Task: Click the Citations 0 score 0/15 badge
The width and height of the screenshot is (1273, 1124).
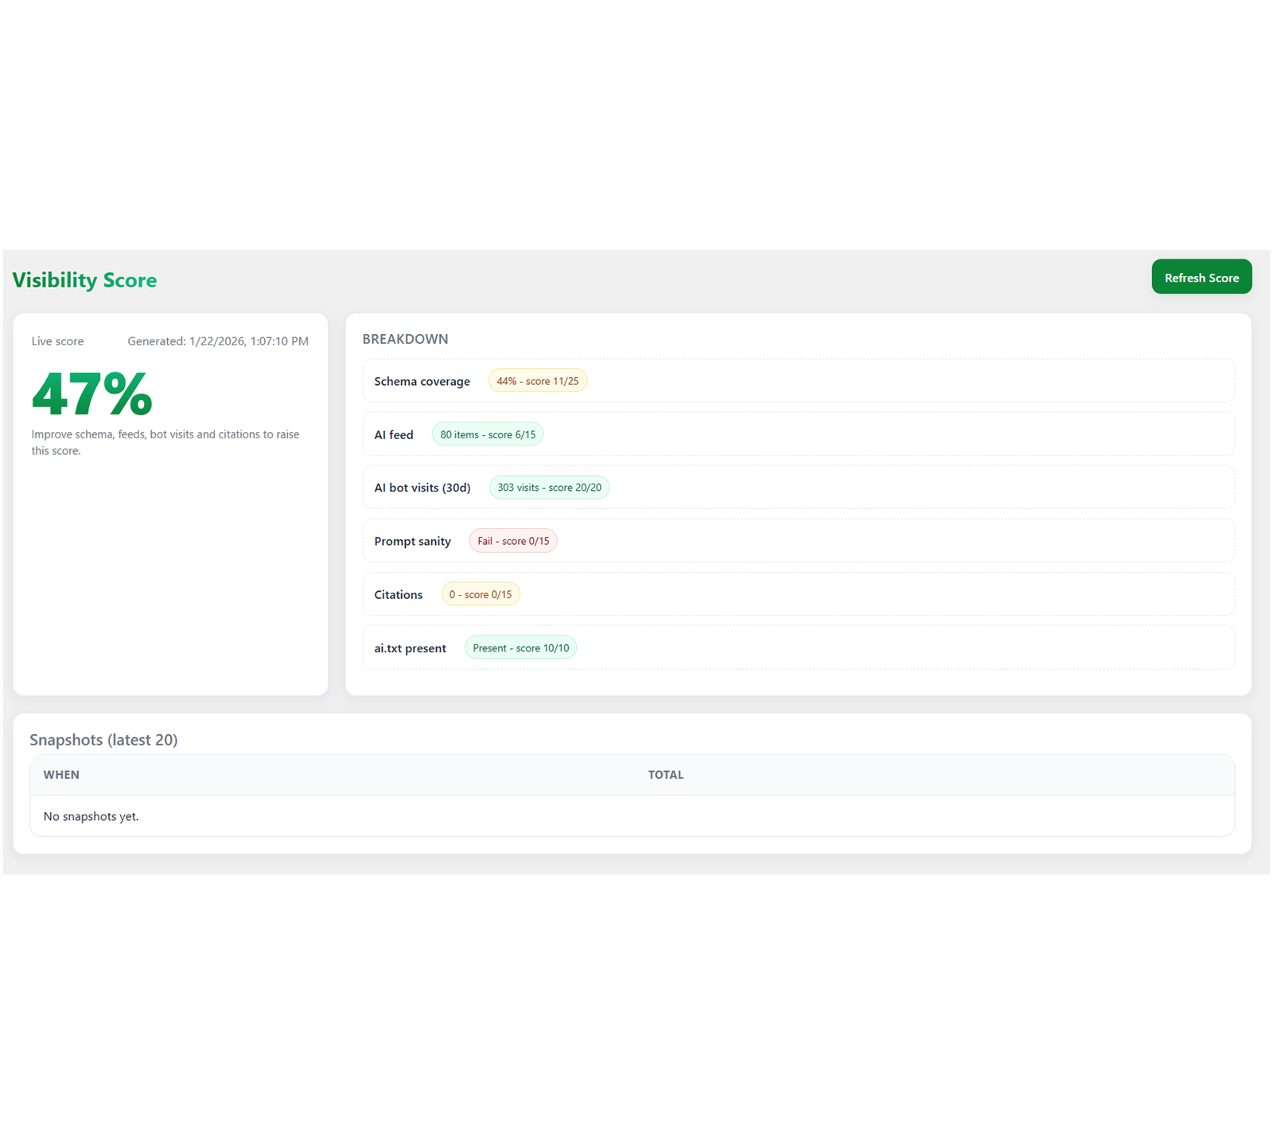Action: tap(481, 594)
